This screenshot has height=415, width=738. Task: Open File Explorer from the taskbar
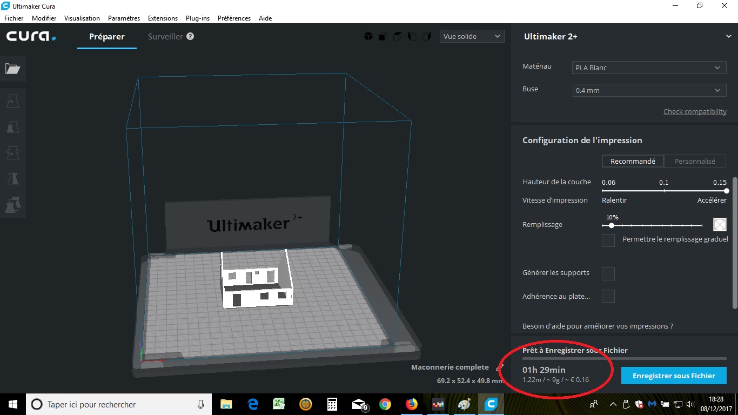226,404
